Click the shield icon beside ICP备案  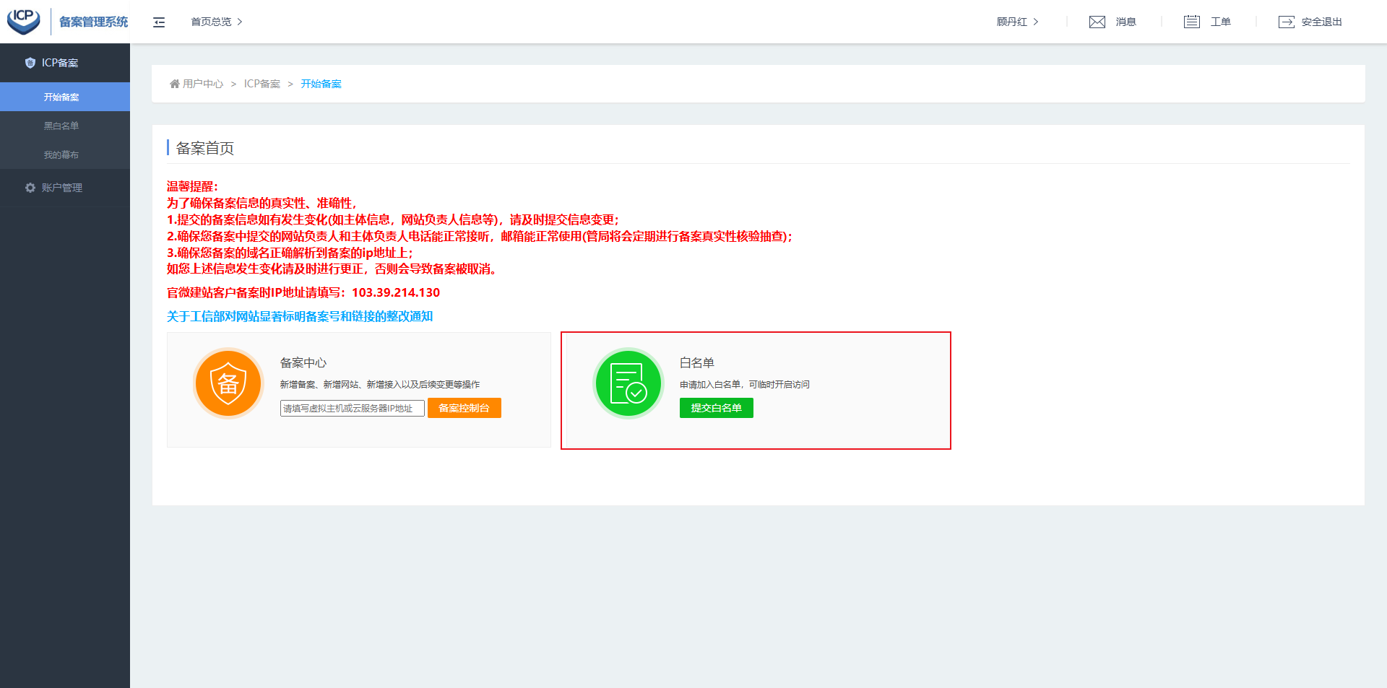tap(30, 63)
